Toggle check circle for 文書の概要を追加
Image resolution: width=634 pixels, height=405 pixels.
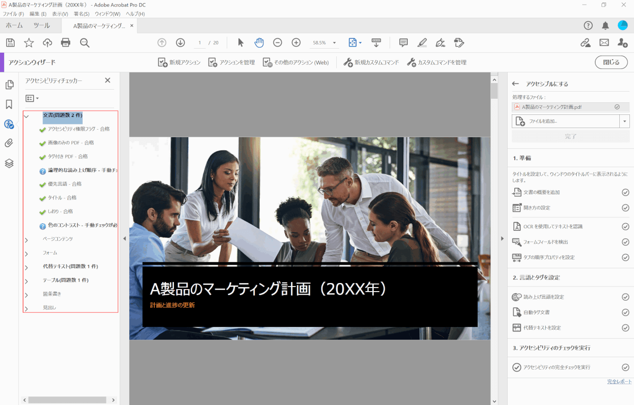(x=625, y=192)
